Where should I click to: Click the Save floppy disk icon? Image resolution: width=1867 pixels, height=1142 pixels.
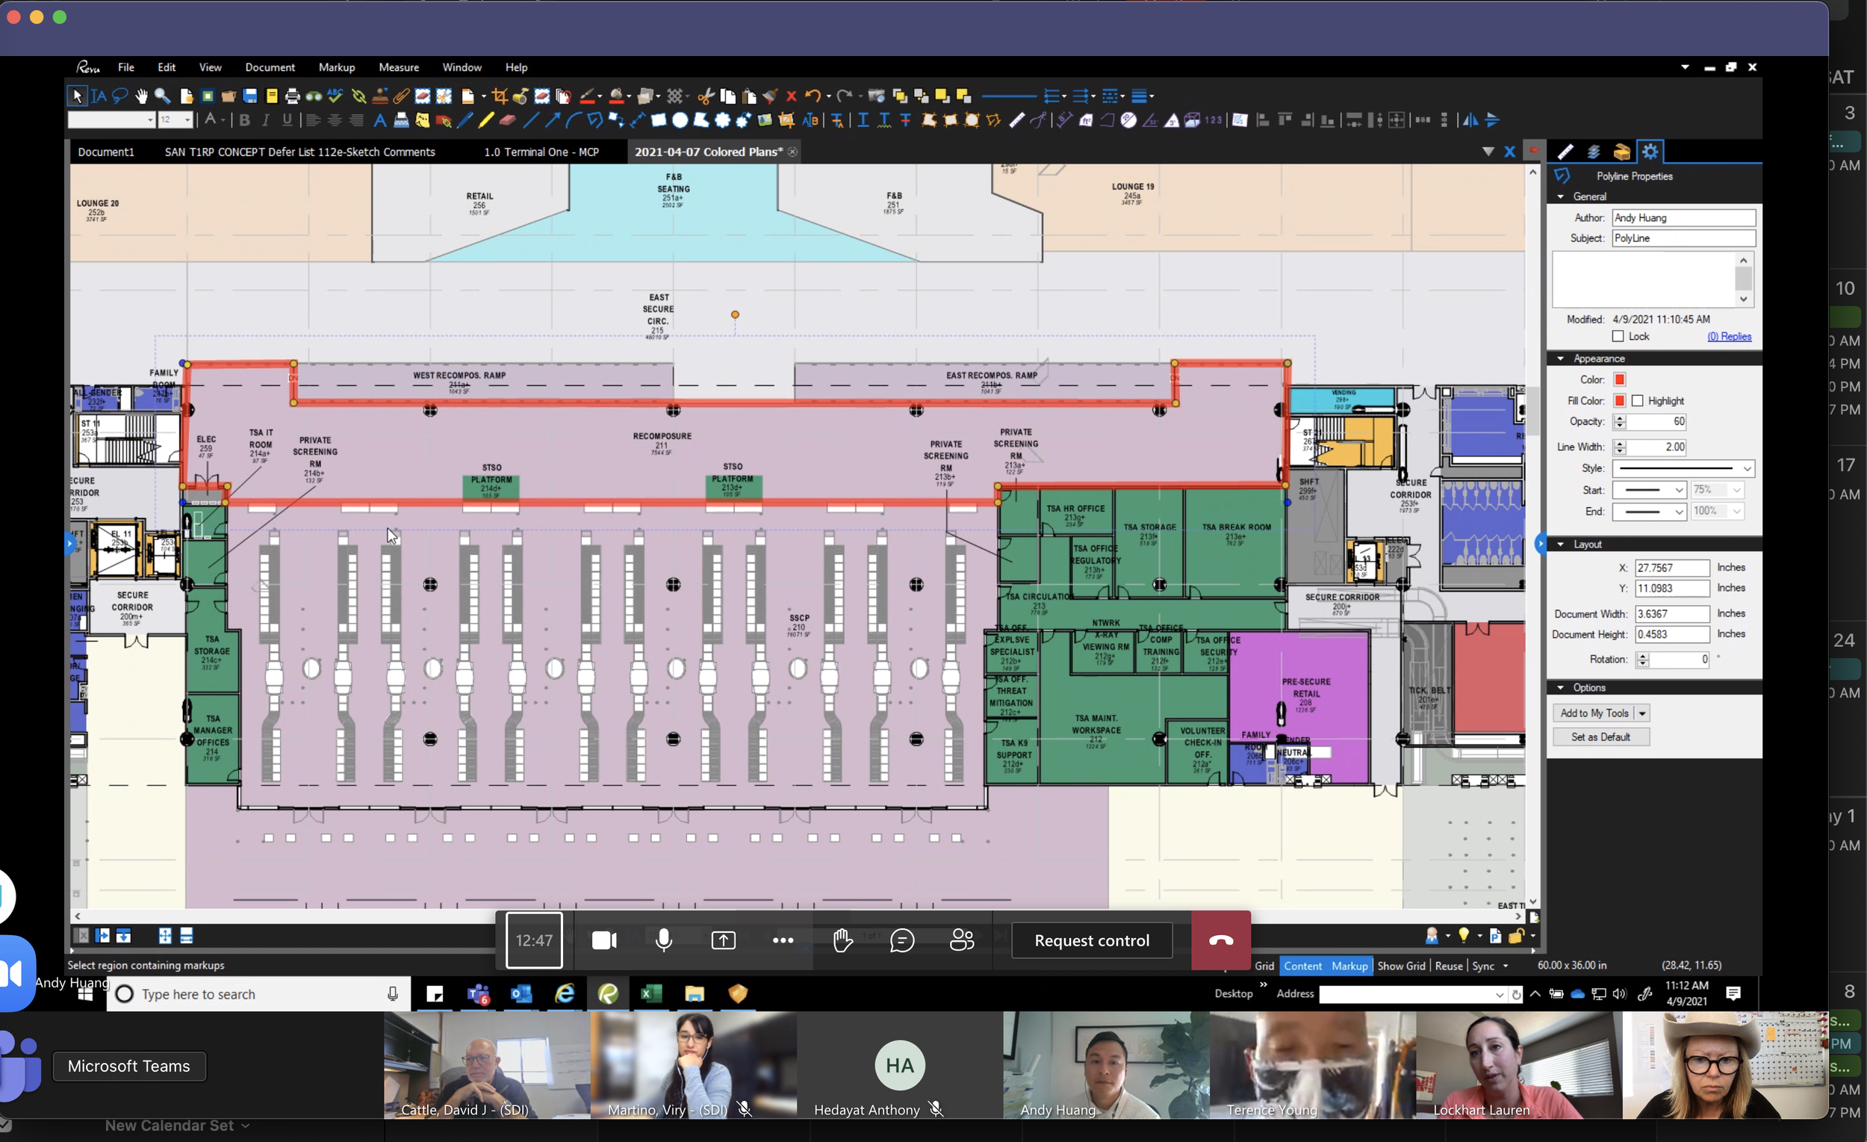250,96
